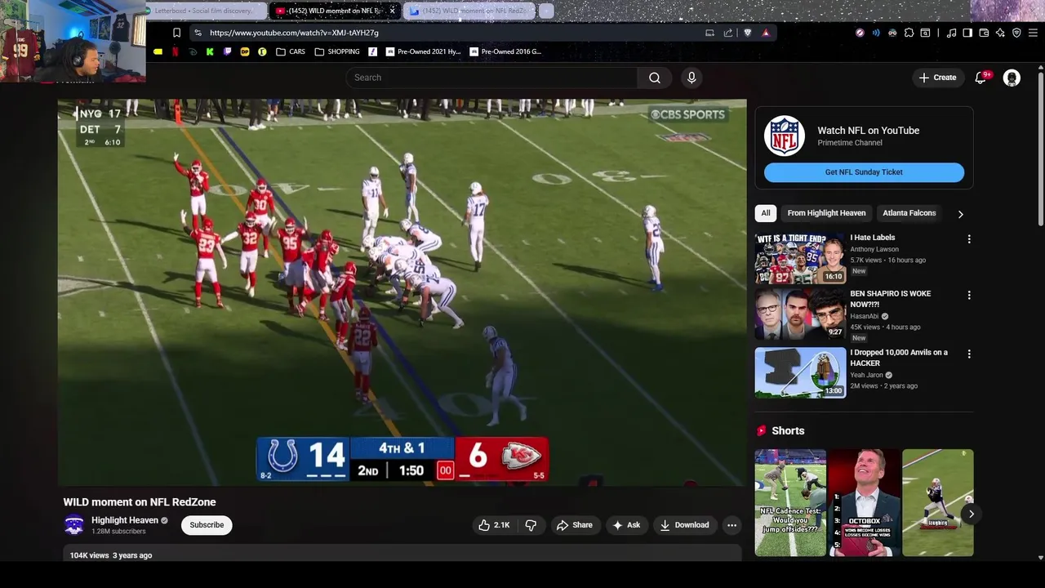1045x588 pixels.
Task: Open the DP bookmark icon
Action: tap(244, 51)
